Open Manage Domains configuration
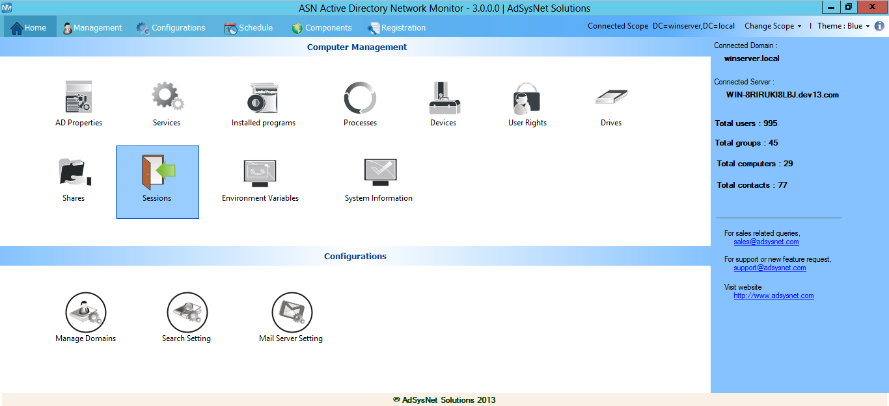The height and width of the screenshot is (406, 889). [x=86, y=312]
